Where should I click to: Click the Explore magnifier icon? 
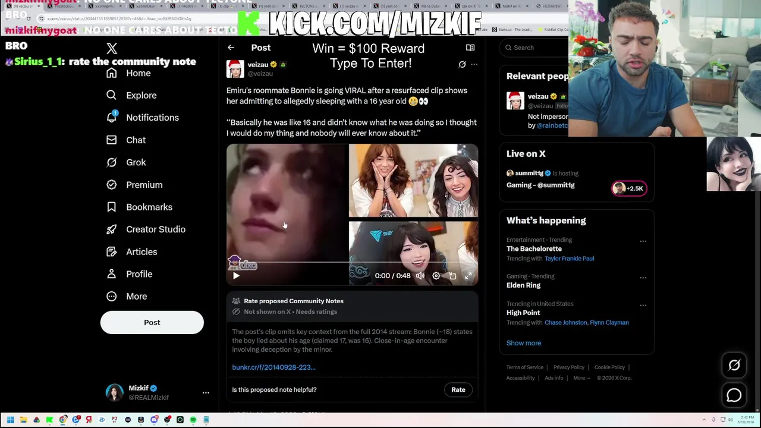(111, 95)
